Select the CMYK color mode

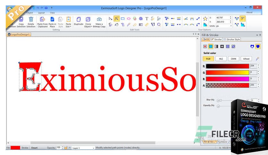click(x=233, y=59)
